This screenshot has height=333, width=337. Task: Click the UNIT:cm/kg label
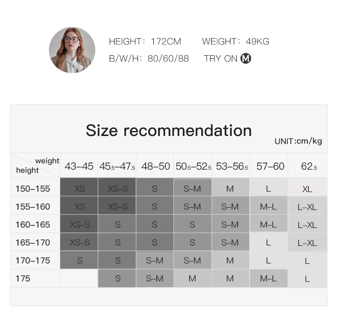coord(298,141)
